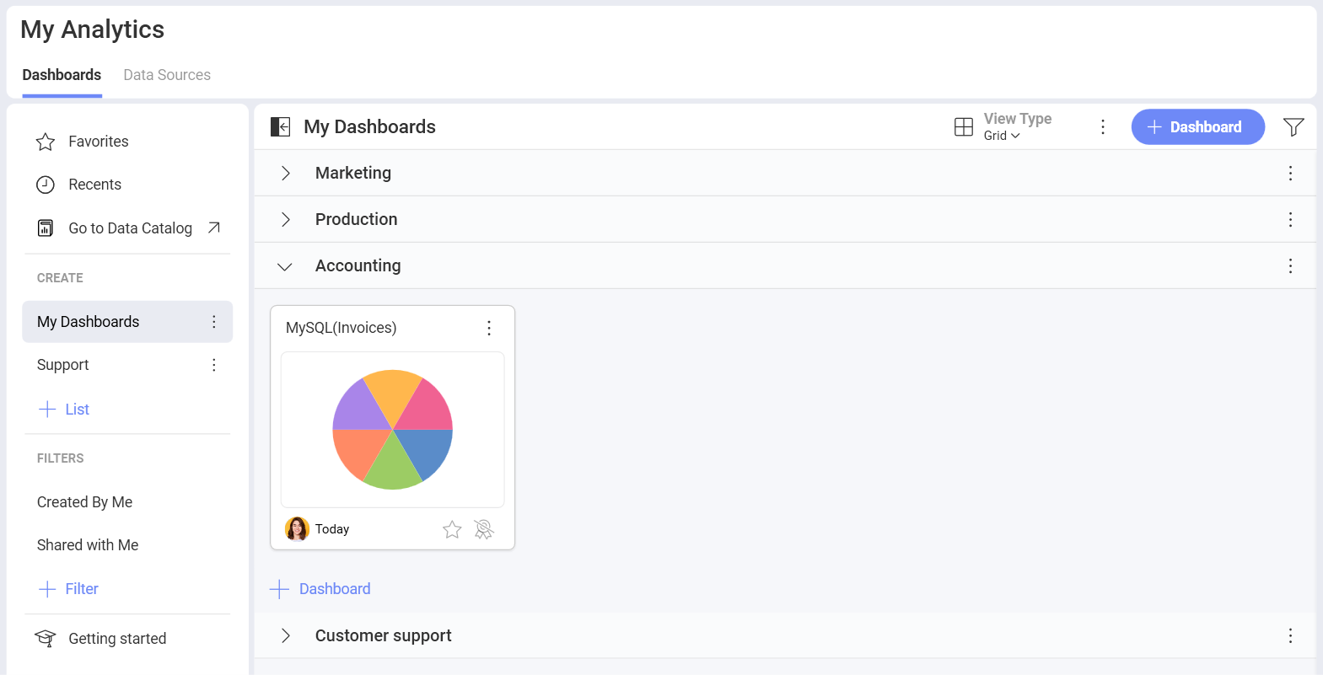The image size is (1323, 675).
Task: Click the user avatar on MySQL(Invoices) card
Action: coord(297,528)
